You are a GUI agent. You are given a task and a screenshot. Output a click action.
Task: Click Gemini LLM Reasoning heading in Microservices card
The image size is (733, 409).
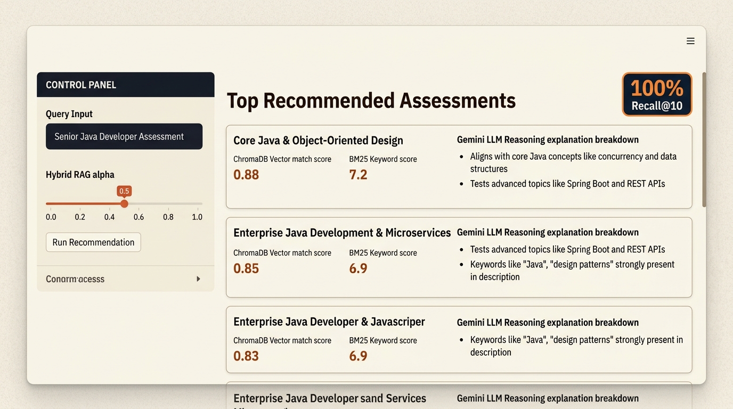(x=548, y=232)
